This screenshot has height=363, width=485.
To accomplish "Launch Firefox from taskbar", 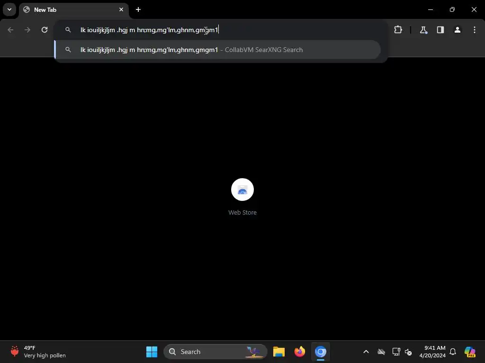I will click(x=299, y=352).
